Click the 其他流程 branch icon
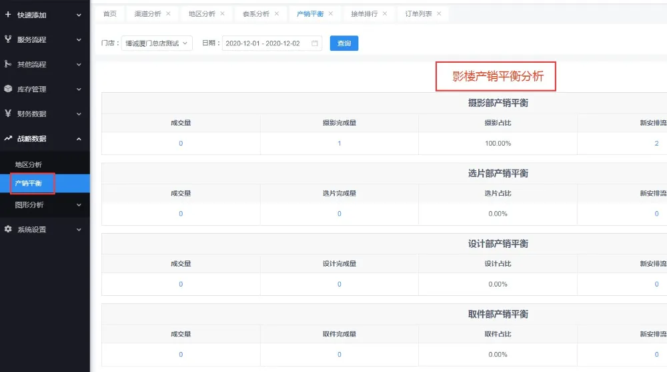This screenshot has width=667, height=372. tap(8, 64)
